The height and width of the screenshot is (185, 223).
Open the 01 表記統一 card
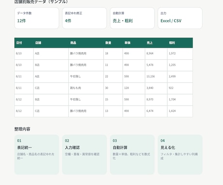(37, 154)
